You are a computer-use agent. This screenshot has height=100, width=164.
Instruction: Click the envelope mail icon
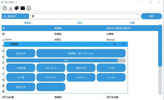coord(23,8)
